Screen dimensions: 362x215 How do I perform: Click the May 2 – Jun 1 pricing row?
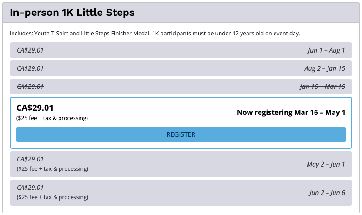(x=181, y=164)
